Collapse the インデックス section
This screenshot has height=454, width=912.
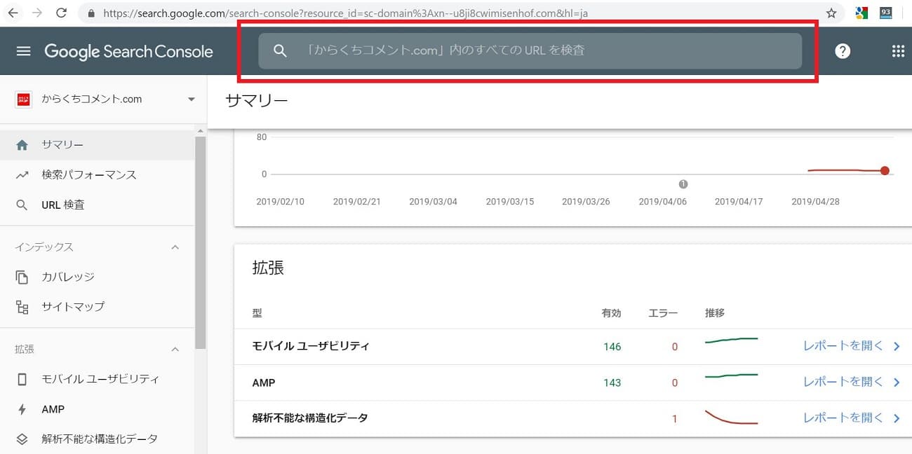pyautogui.click(x=175, y=247)
